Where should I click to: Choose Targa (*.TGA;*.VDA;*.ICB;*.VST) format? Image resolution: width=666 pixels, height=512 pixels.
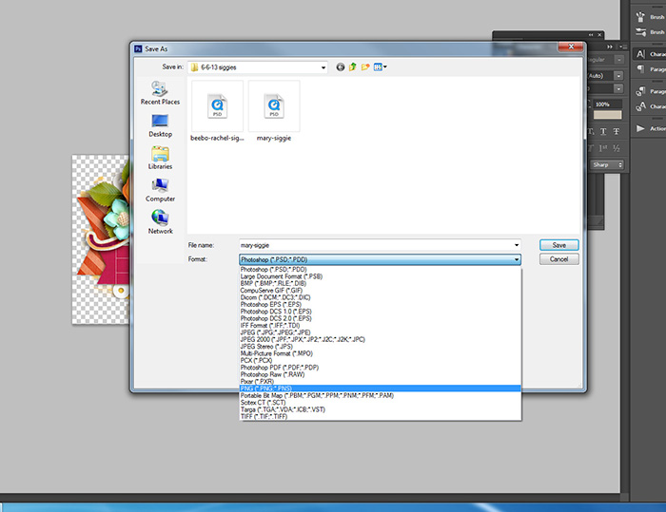pyautogui.click(x=380, y=409)
